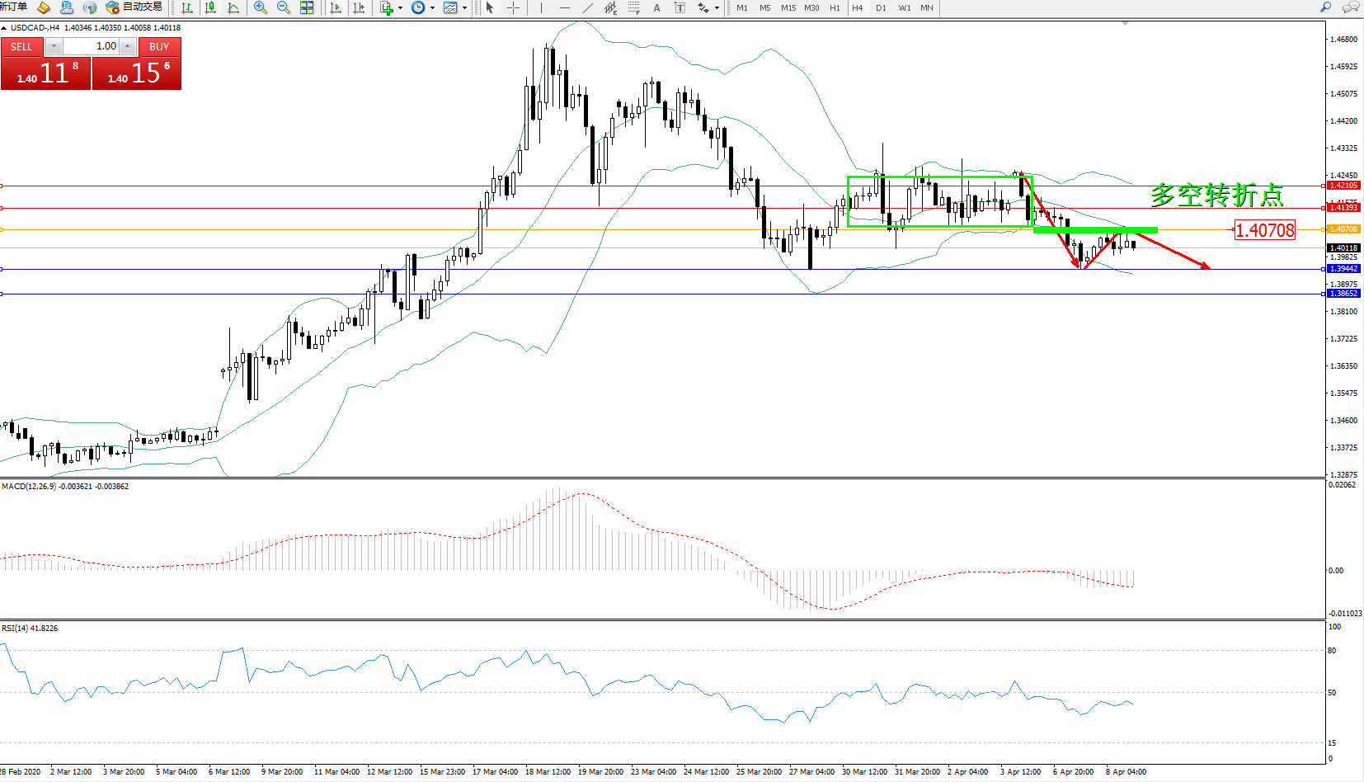
Task: Open the search magnifier in top right
Action: pyautogui.click(x=1326, y=7)
